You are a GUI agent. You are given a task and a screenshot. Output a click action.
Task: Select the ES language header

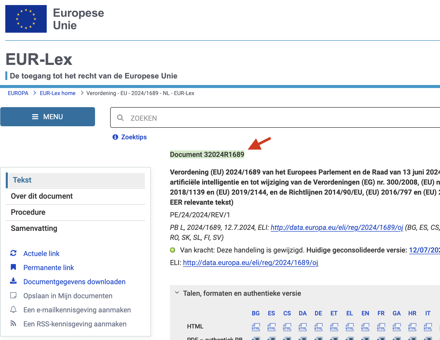pyautogui.click(x=271, y=313)
